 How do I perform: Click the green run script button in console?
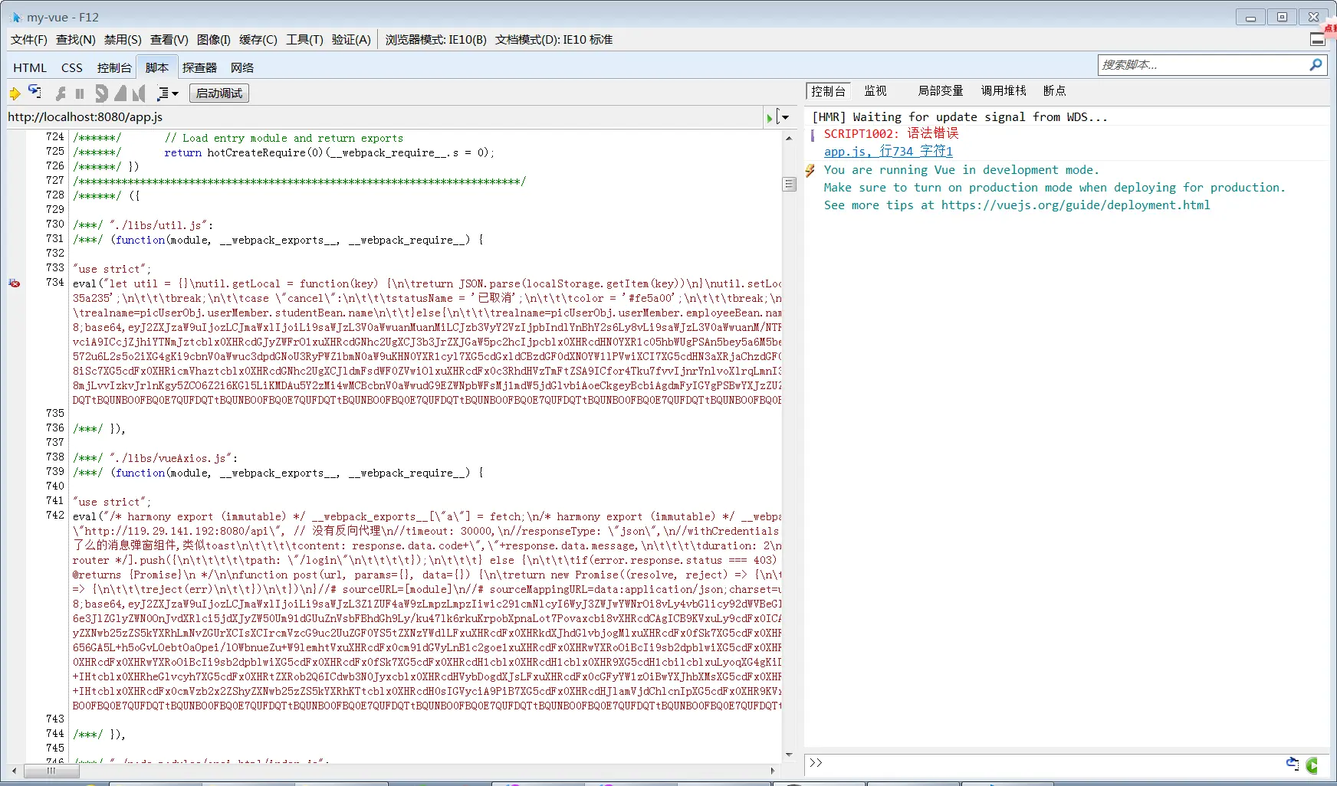point(1313,765)
